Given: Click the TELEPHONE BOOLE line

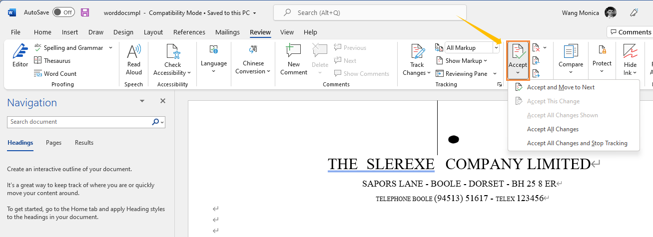Looking at the screenshot, I should [x=459, y=198].
